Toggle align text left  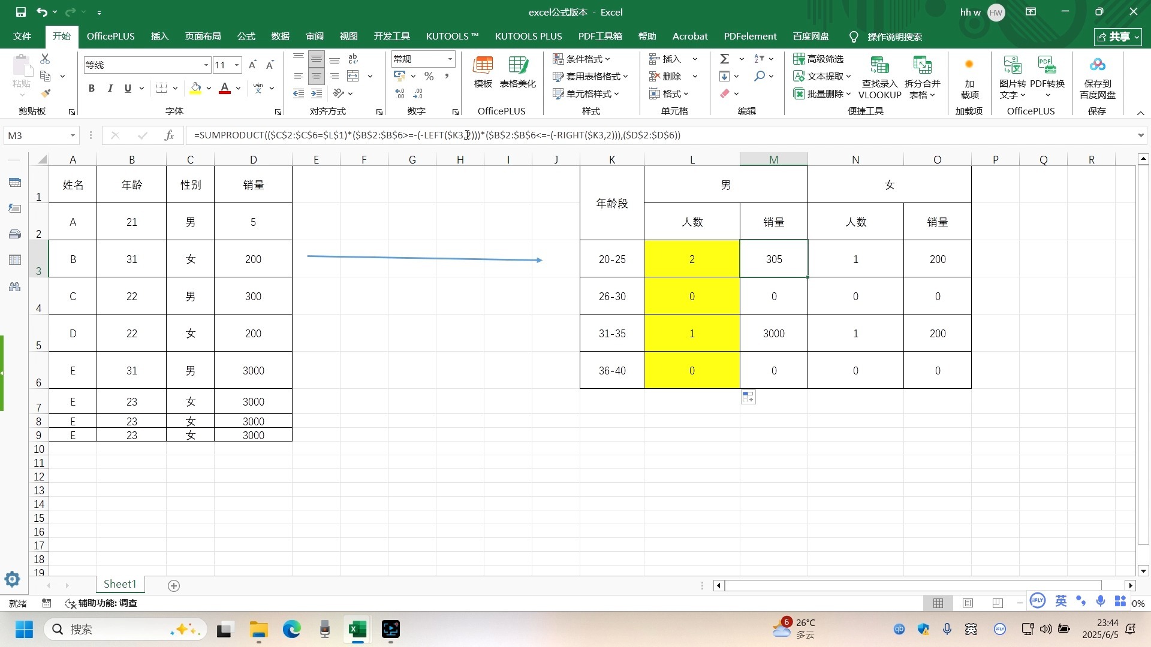click(299, 76)
